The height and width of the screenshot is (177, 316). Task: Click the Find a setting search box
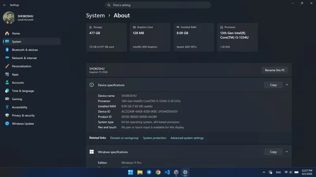click(x=158, y=5)
